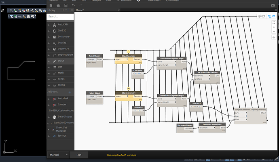The image size is (279, 162).
Task: Zoom in on the Dynamo canvas
Action: point(274,27)
